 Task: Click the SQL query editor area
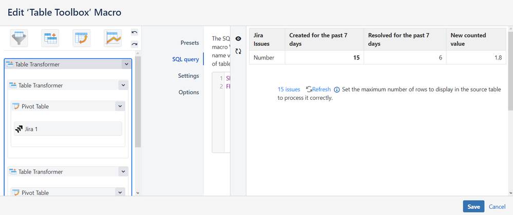(221, 112)
